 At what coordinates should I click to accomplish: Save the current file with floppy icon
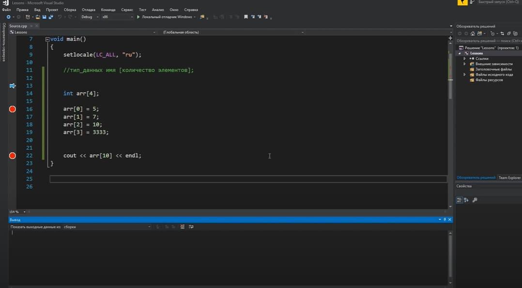44,17
